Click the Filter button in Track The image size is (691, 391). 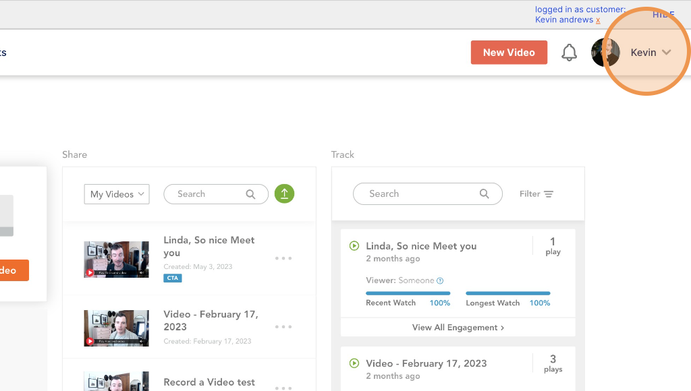coord(536,193)
